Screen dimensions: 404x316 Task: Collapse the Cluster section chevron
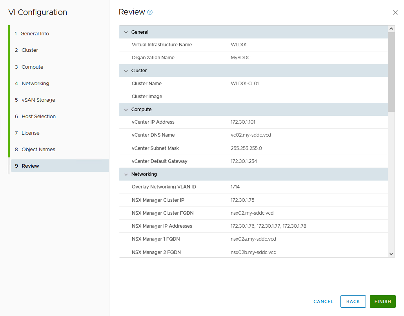[126, 70]
